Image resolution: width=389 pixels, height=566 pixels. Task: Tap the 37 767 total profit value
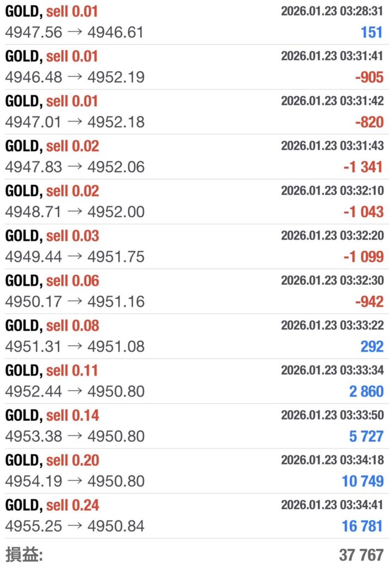click(361, 554)
